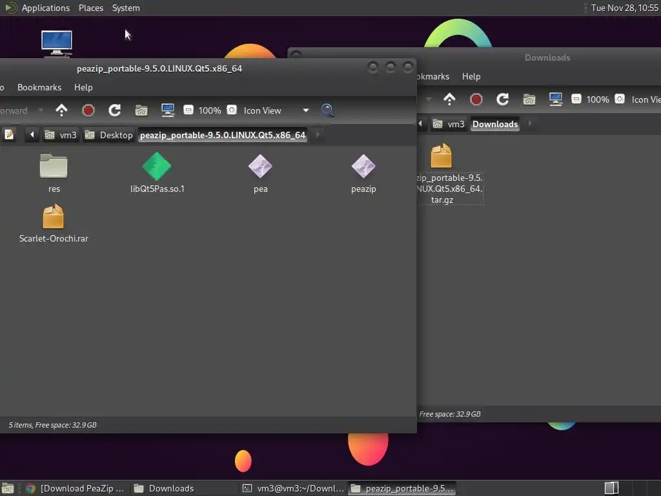Screen dimensions: 661x496
Task: Click the 100% zoom label in Downloads window
Action: pos(597,99)
